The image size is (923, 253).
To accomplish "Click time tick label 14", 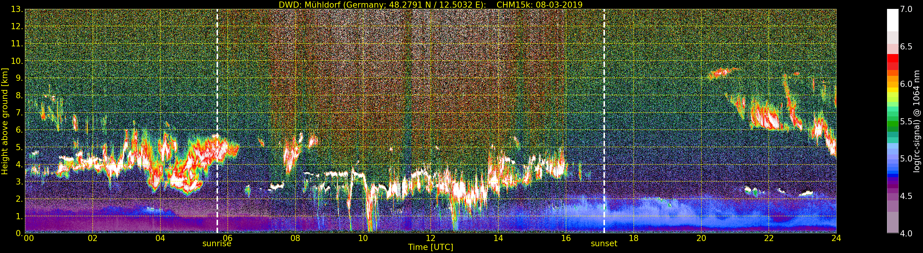I will click(x=498, y=238).
